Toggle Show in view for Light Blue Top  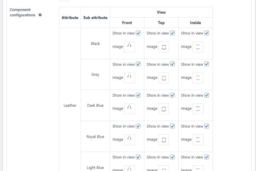coord(172,157)
